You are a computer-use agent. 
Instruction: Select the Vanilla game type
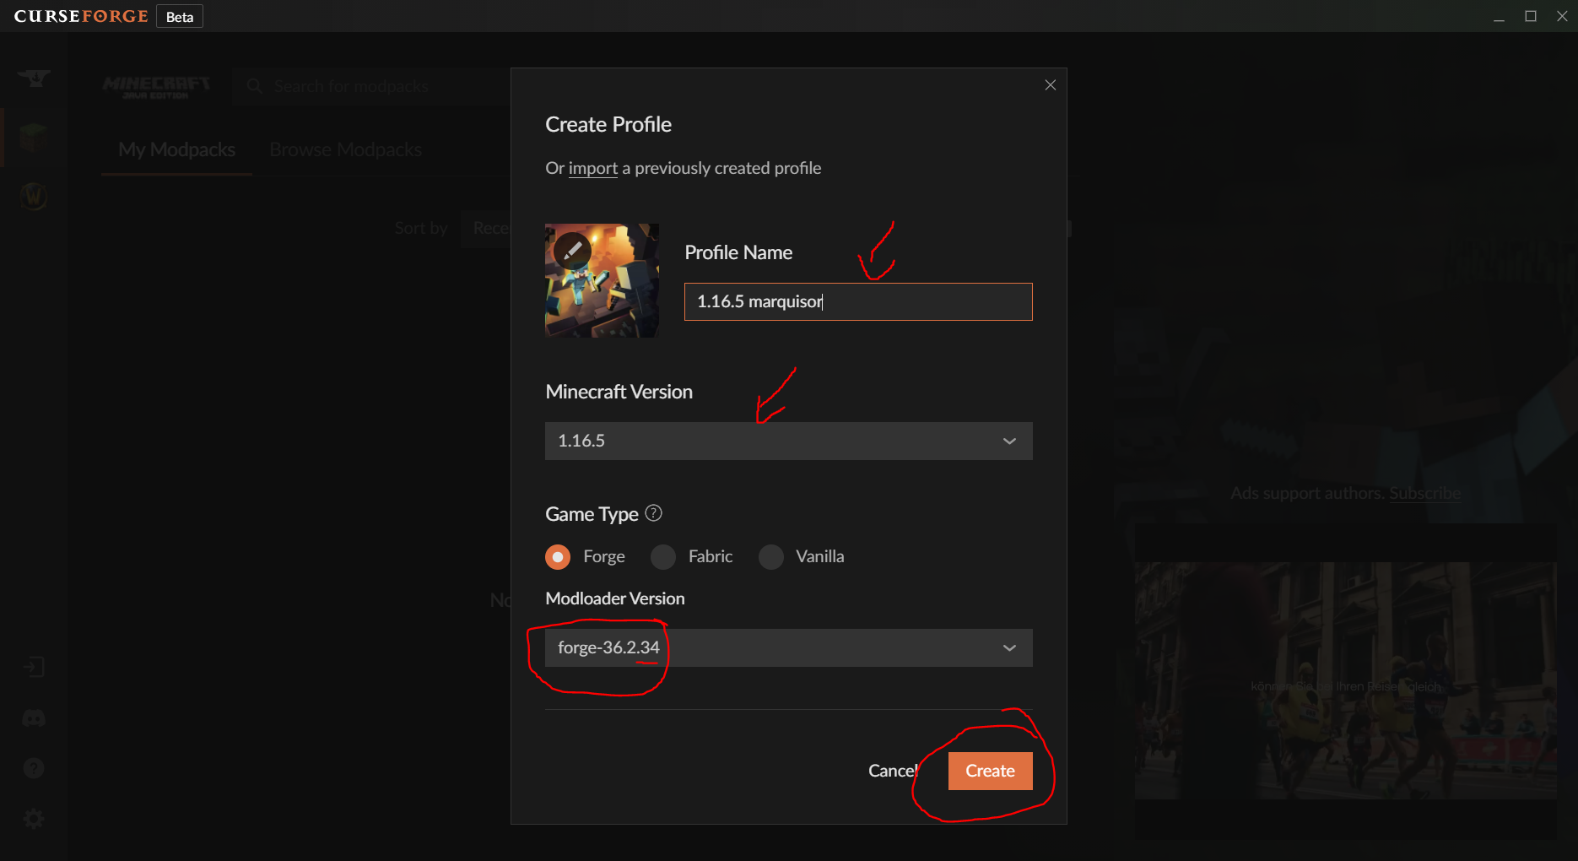tap(771, 557)
